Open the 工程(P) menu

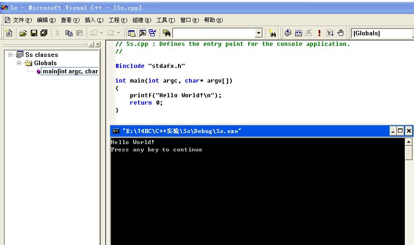coord(118,20)
